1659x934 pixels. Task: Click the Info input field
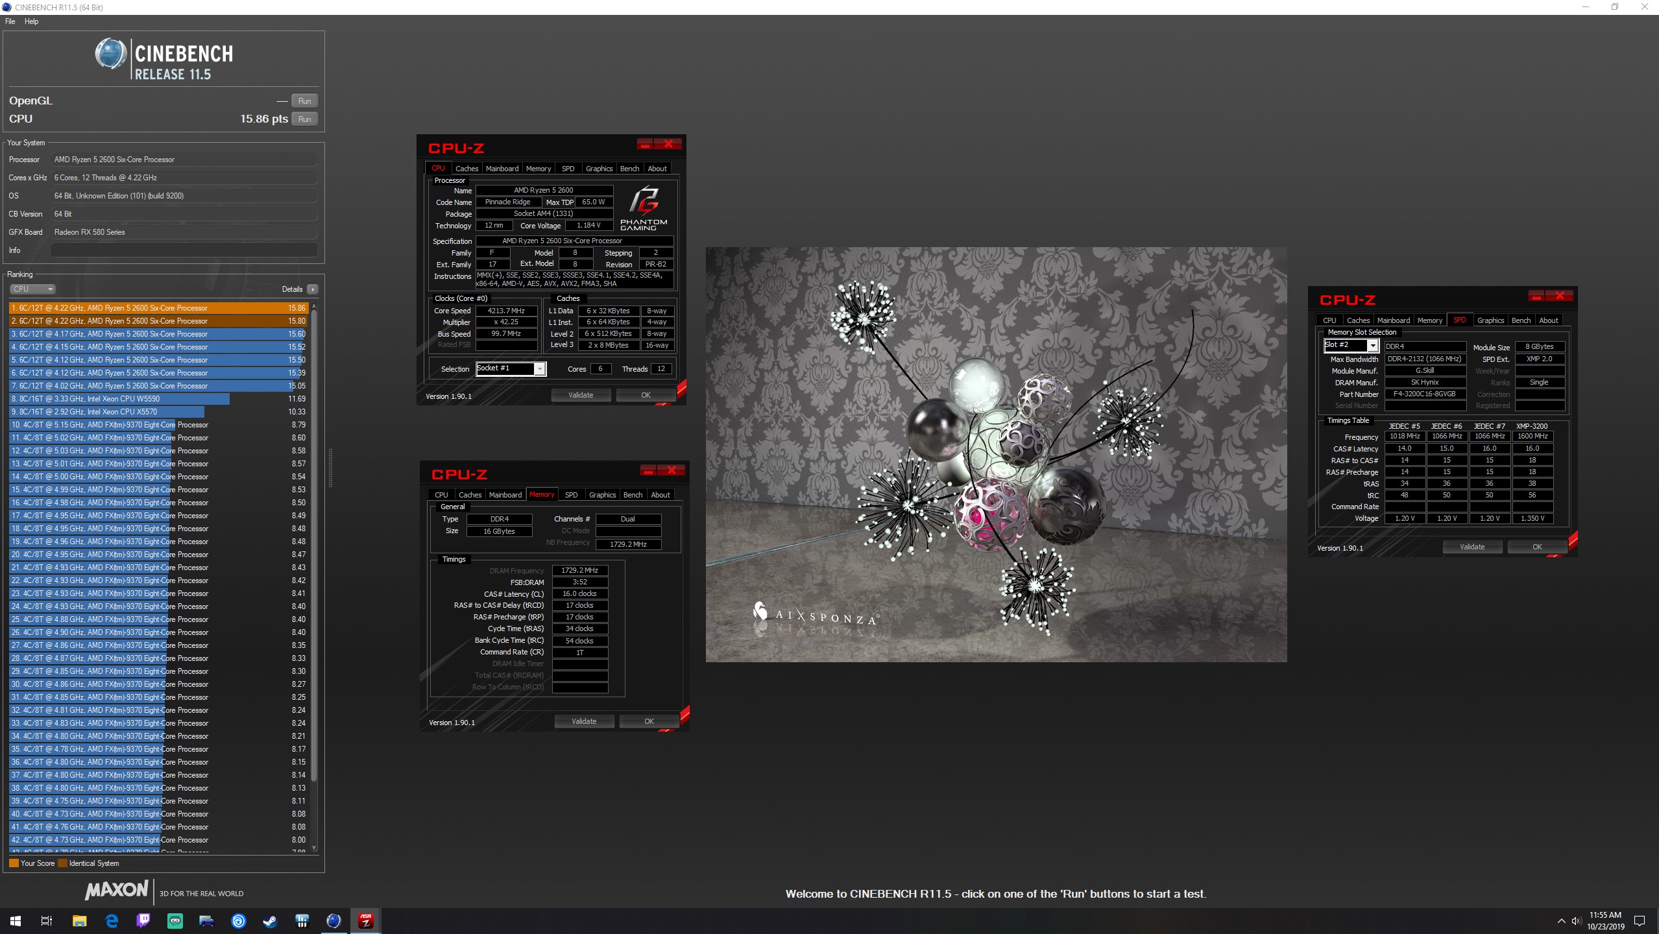click(x=184, y=250)
